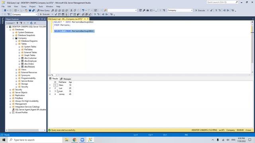The width and height of the screenshot is (255, 143).
Task: Click the pin icon on Object Explorer panel
Action: (x=42, y=19)
